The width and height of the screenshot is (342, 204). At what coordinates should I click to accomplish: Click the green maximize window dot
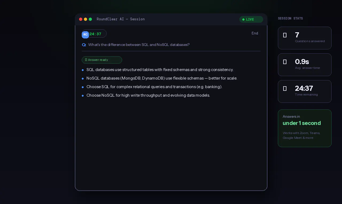[x=90, y=19]
